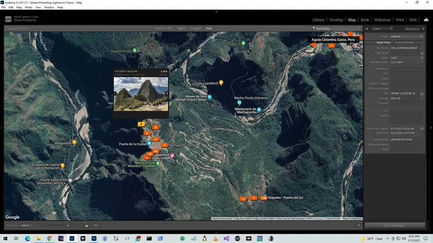Click the Google logo on map

pyautogui.click(x=12, y=217)
